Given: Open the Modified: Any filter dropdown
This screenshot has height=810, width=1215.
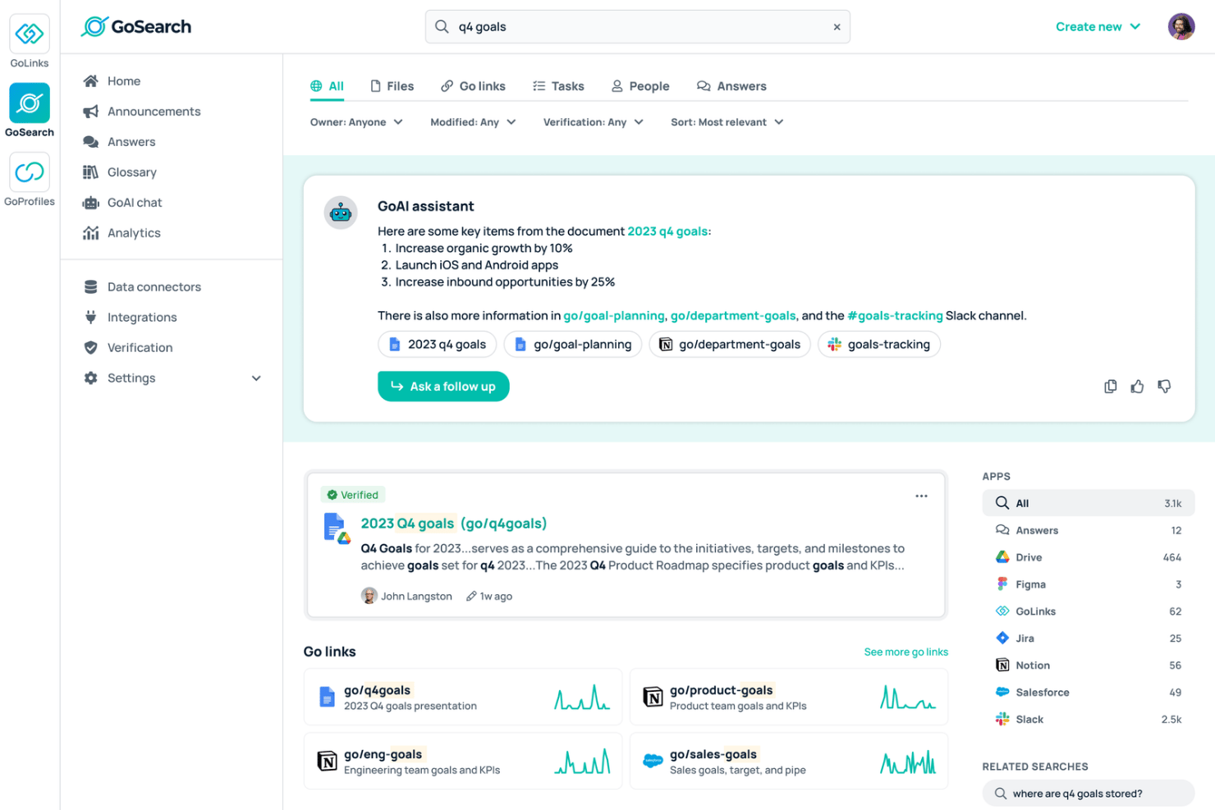Looking at the screenshot, I should pos(473,122).
